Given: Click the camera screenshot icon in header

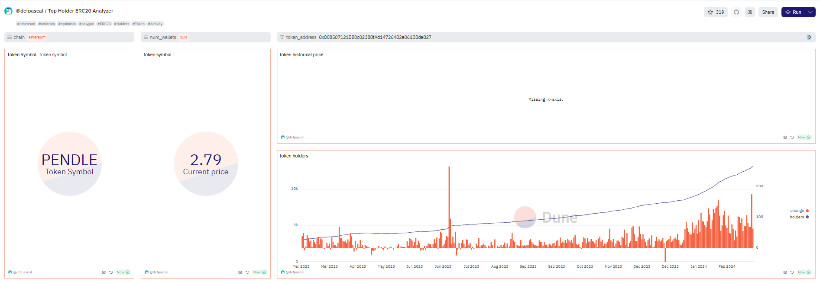Looking at the screenshot, I should 750,12.
